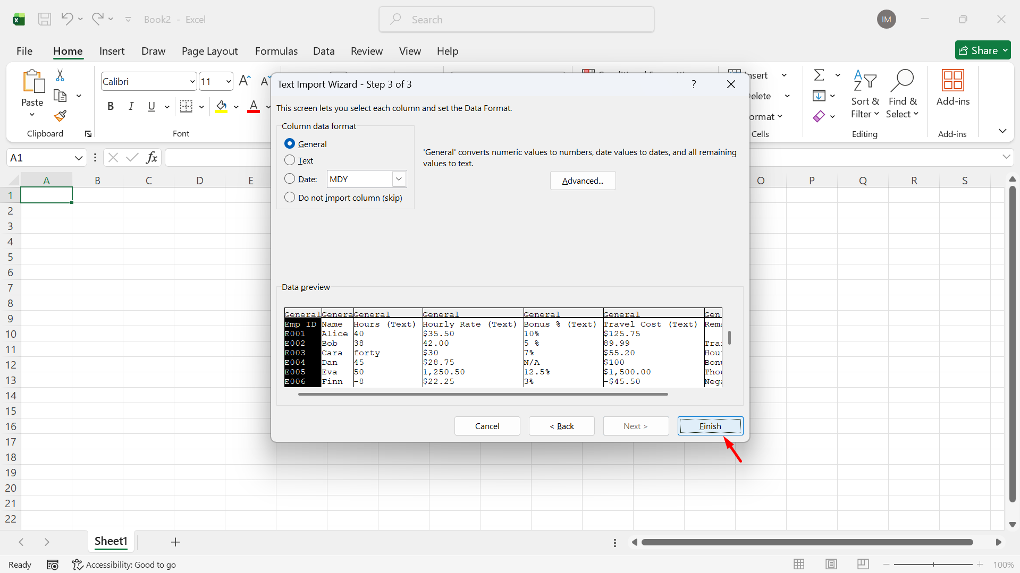The image size is (1020, 573).
Task: Click the Redo arrow icon
Action: 97,19
